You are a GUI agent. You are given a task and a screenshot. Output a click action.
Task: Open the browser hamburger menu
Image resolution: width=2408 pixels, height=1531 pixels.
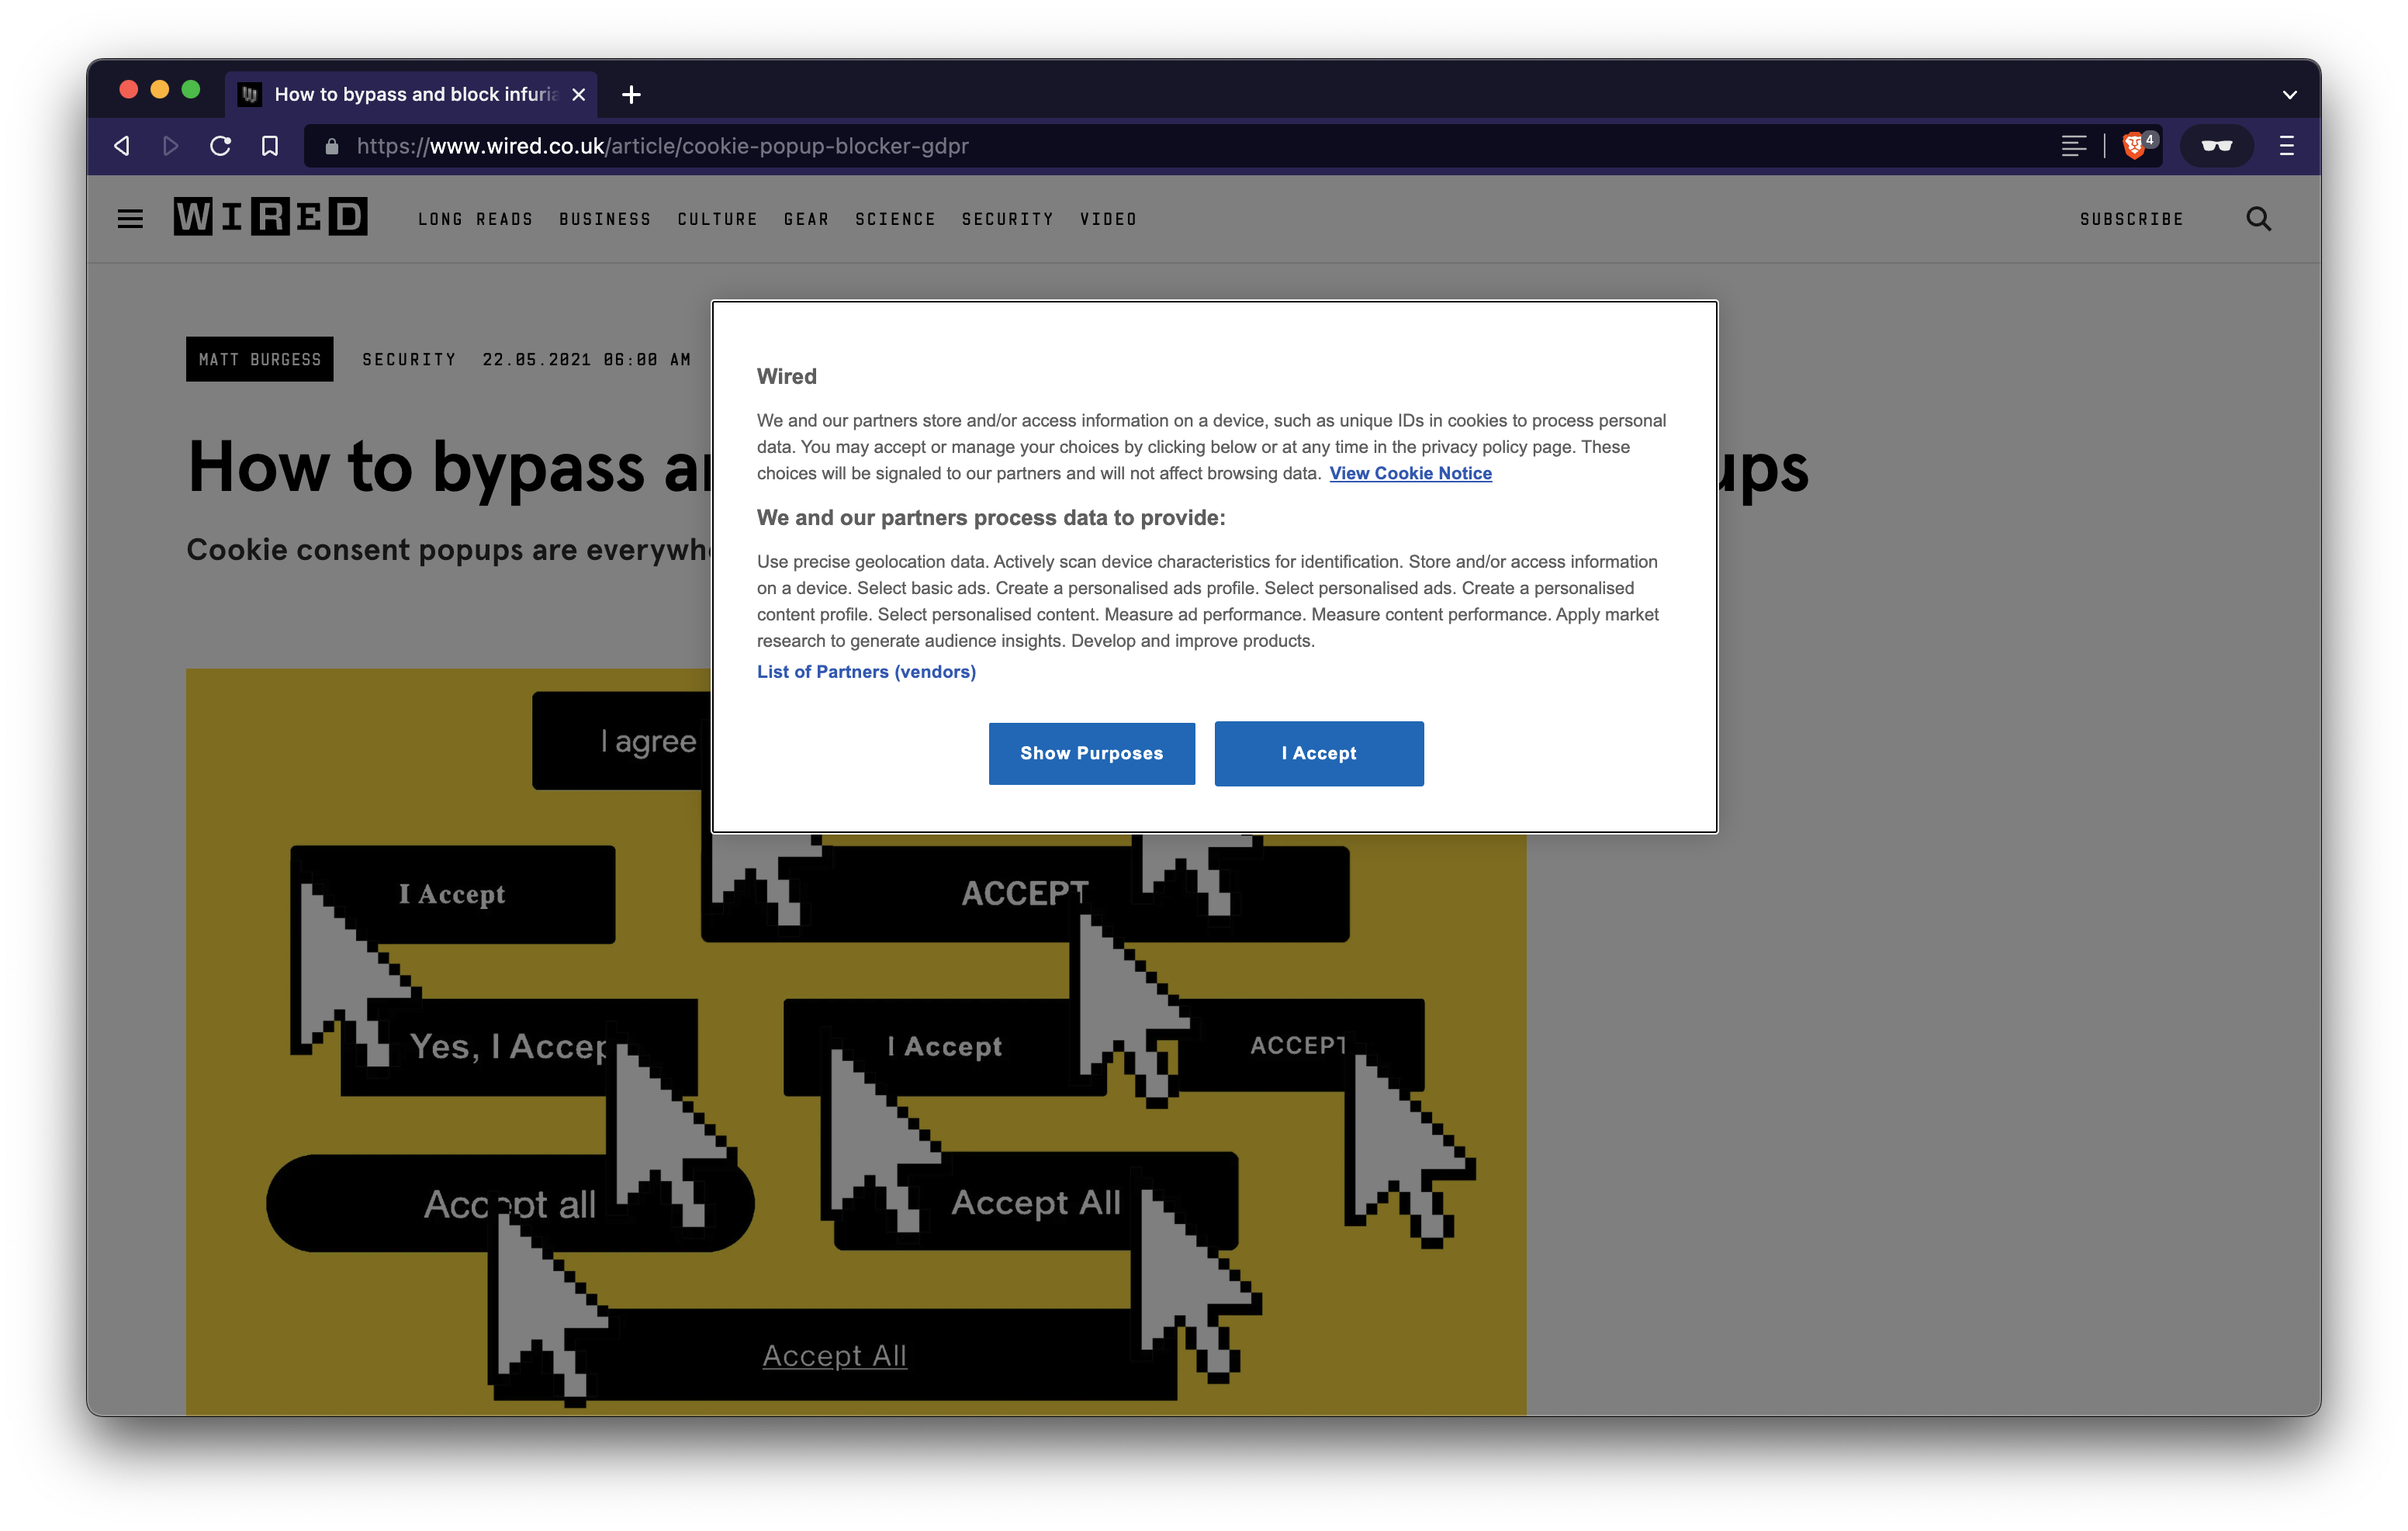(2286, 146)
